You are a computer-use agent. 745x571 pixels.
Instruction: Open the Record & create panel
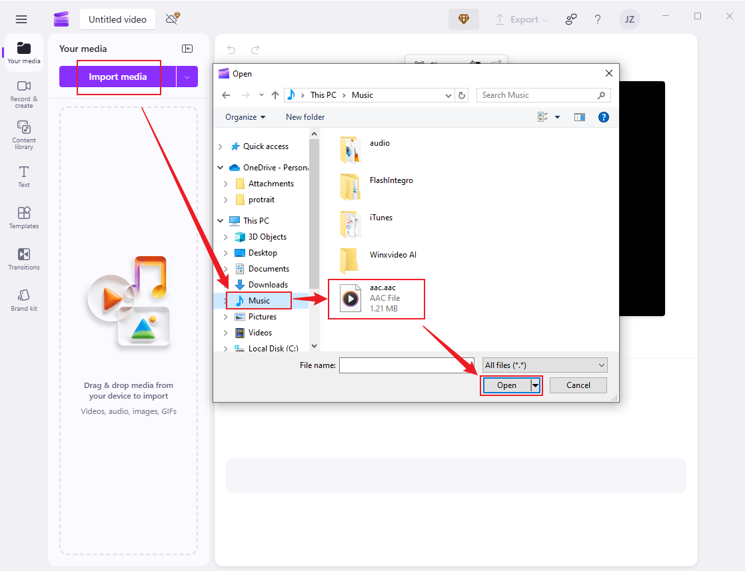23,95
